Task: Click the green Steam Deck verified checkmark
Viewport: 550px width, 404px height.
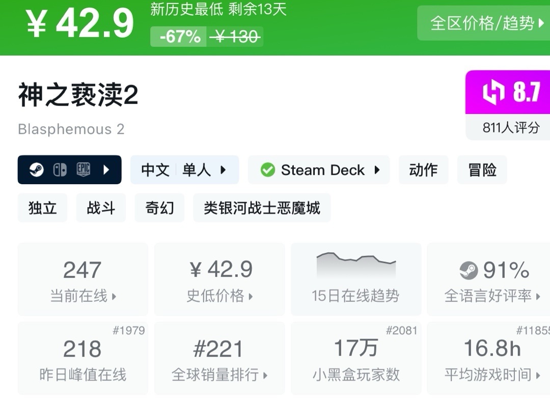Action: (267, 170)
